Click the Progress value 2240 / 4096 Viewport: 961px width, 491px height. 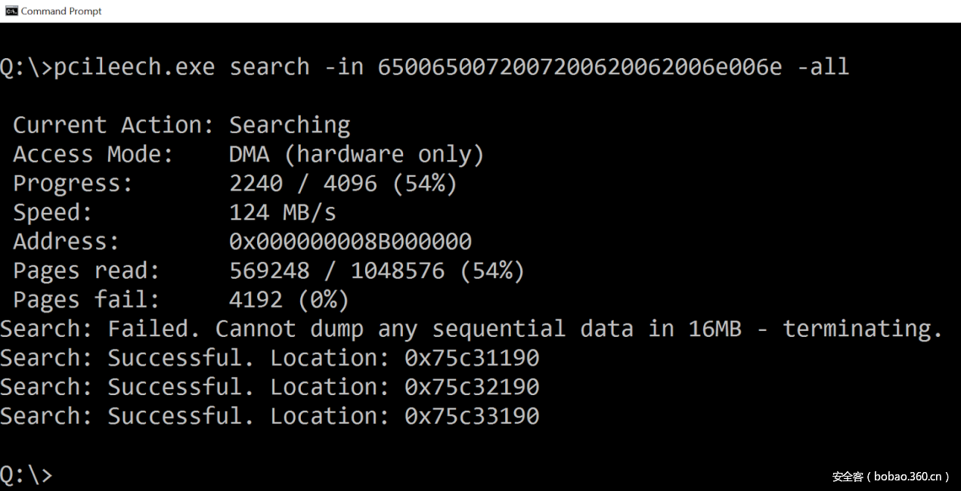click(302, 184)
